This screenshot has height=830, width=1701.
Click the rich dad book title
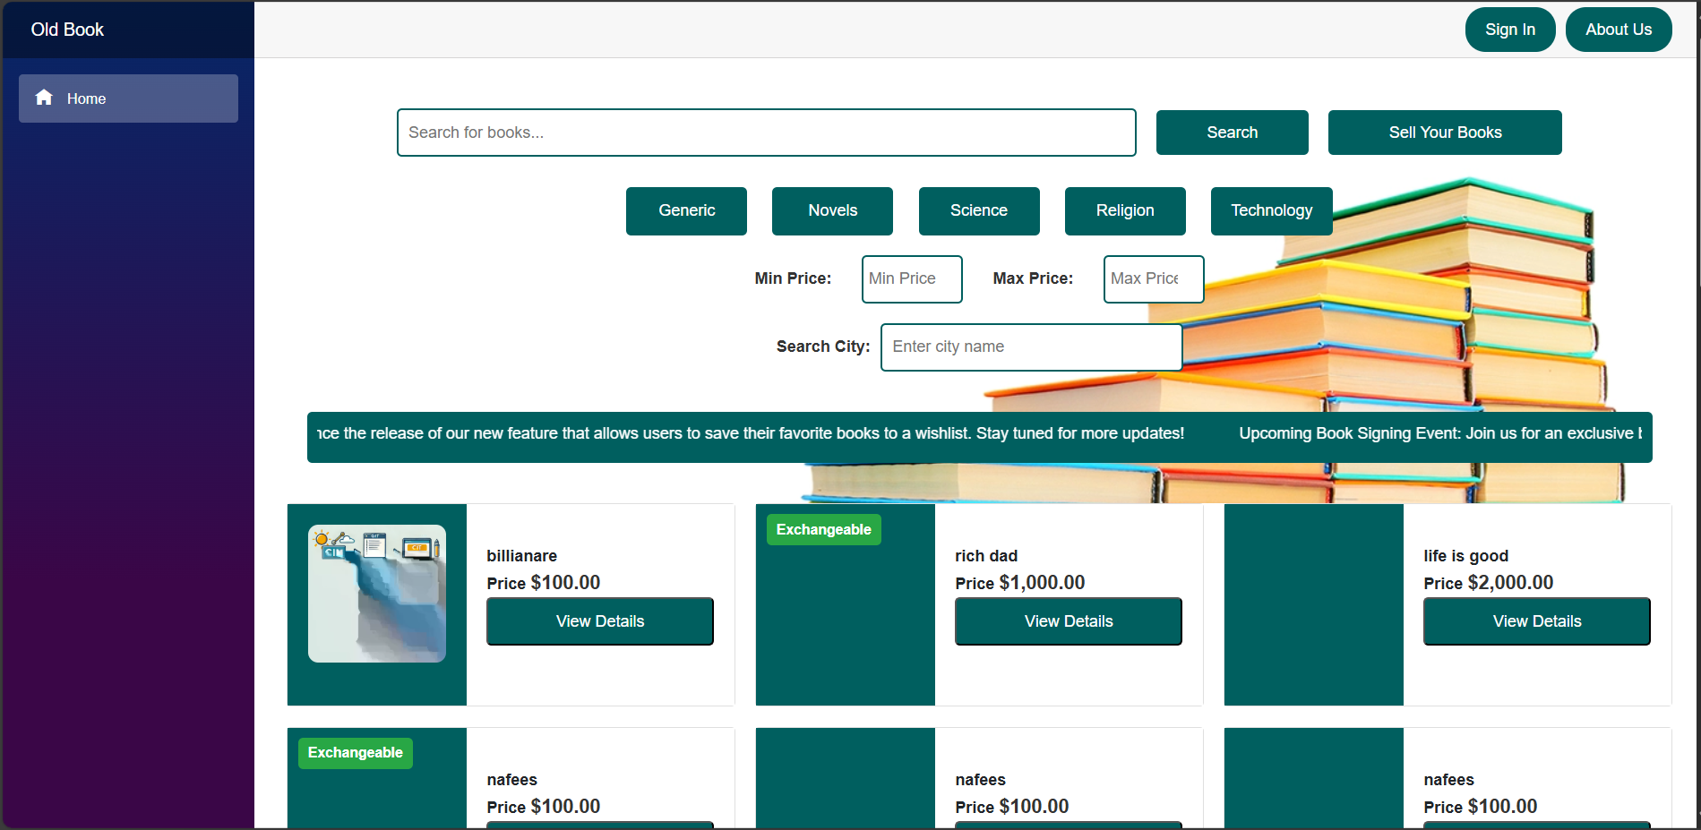[x=986, y=556]
